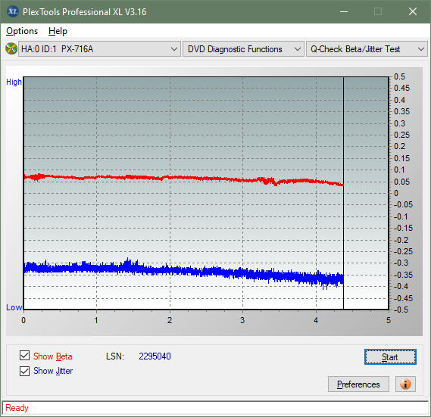The image size is (431, 417).
Task: Click the PlexTools XL app logo icon
Action: pyautogui.click(x=12, y=11)
